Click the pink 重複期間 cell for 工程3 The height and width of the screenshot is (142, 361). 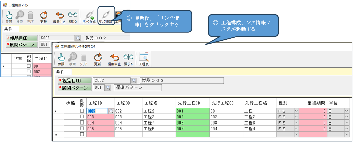[313, 116]
